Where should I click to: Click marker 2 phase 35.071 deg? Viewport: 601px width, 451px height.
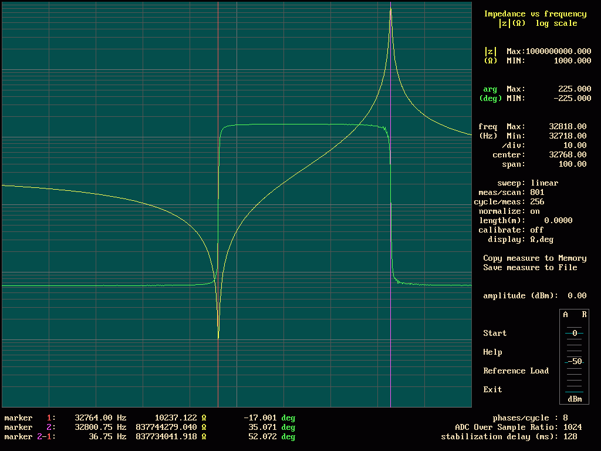click(x=272, y=428)
